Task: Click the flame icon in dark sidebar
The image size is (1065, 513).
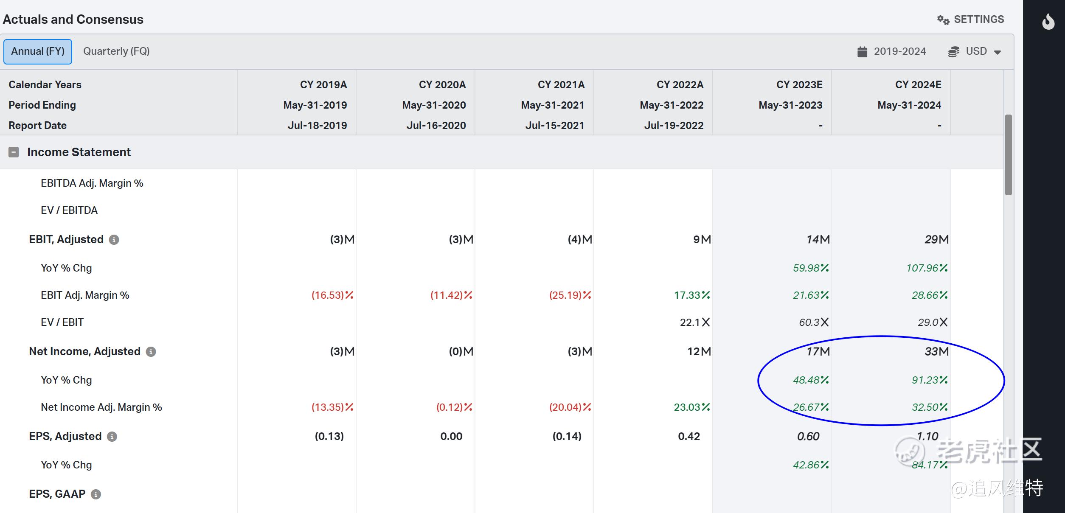Action: [1048, 21]
